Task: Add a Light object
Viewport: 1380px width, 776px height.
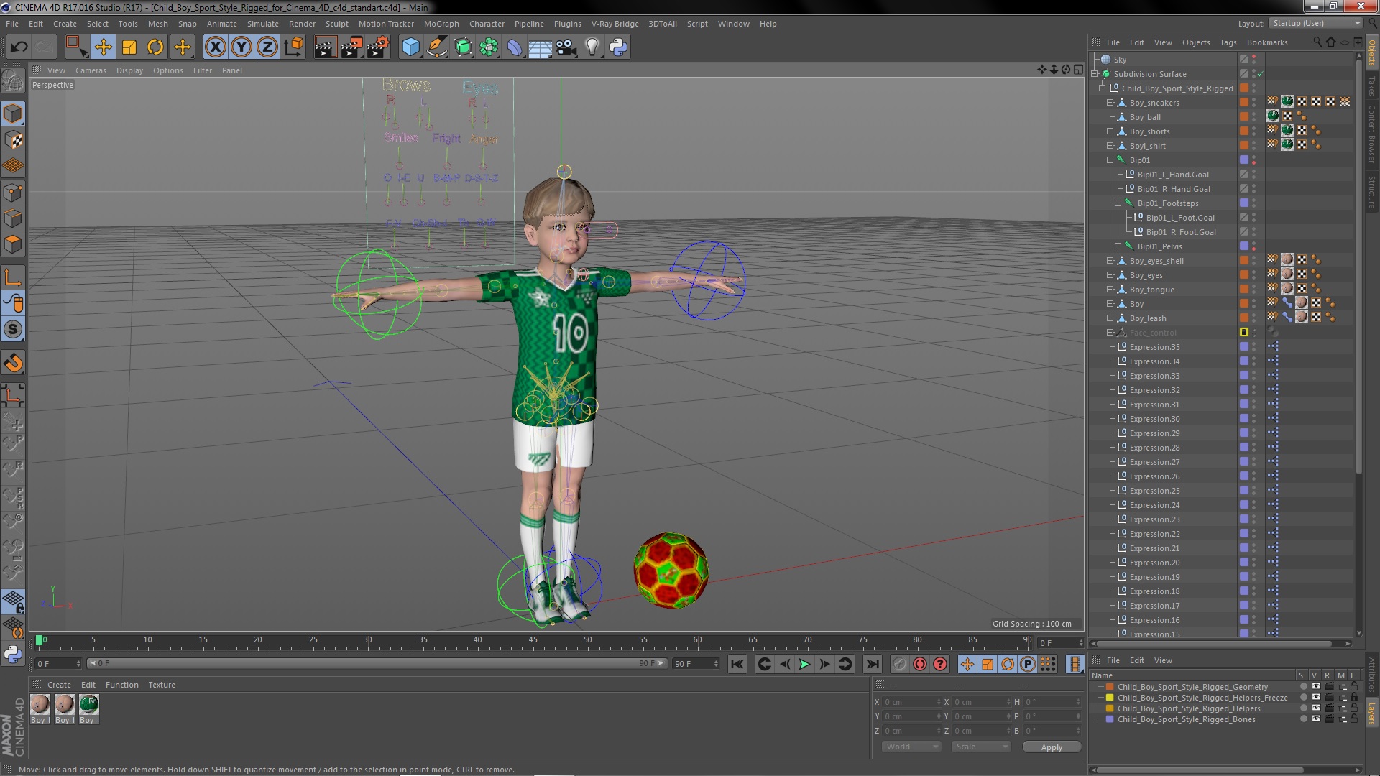Action: click(592, 47)
